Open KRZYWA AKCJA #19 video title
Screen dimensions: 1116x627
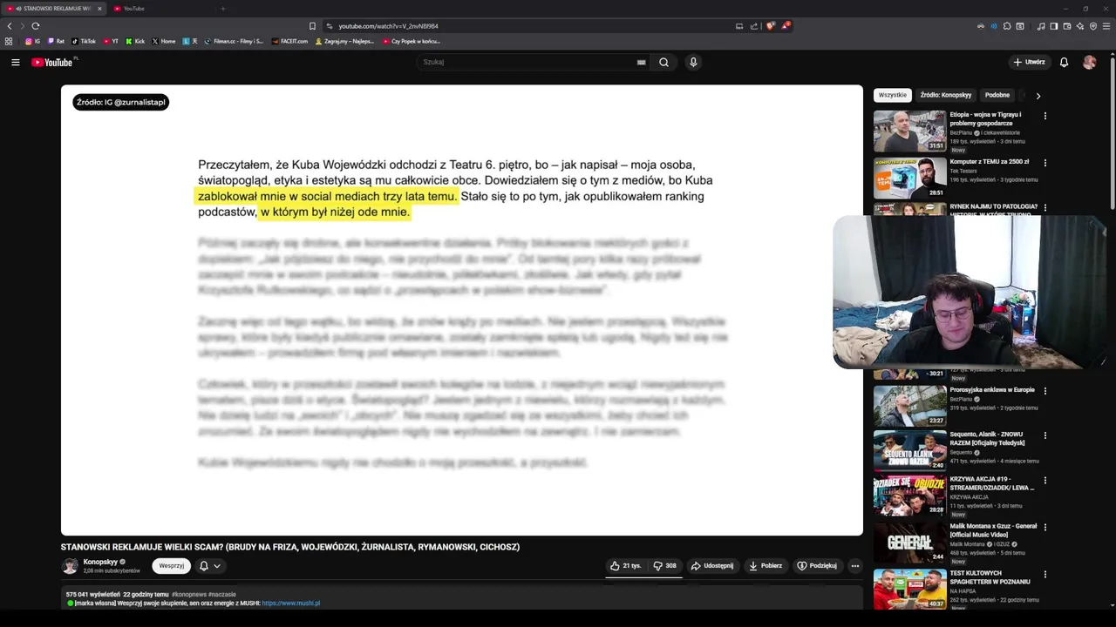991,483
